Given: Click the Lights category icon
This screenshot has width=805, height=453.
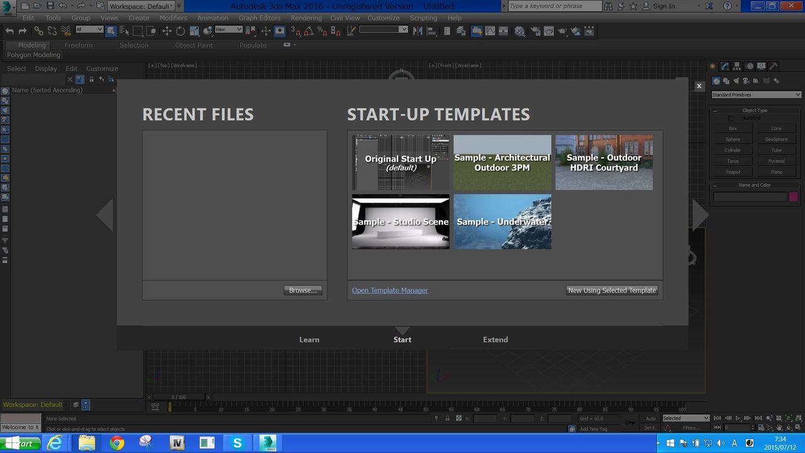Looking at the screenshot, I should pos(736,81).
